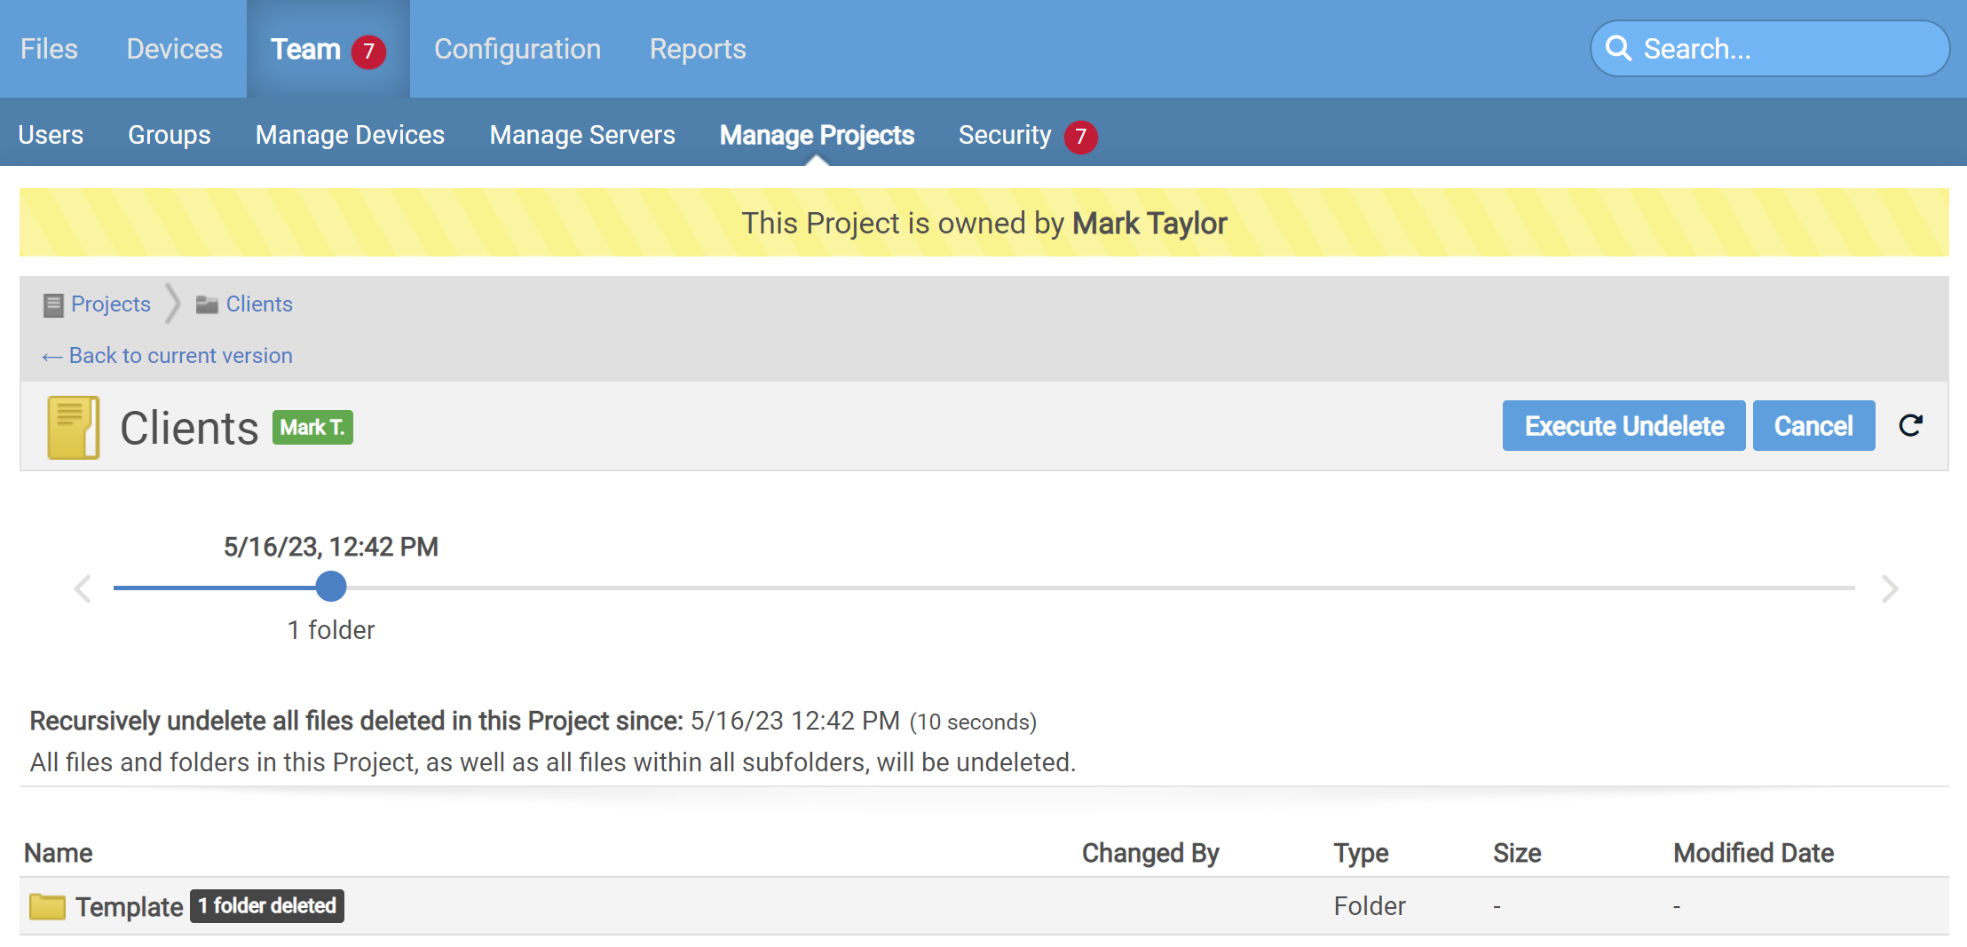Switch to the Reports tab

tap(697, 49)
